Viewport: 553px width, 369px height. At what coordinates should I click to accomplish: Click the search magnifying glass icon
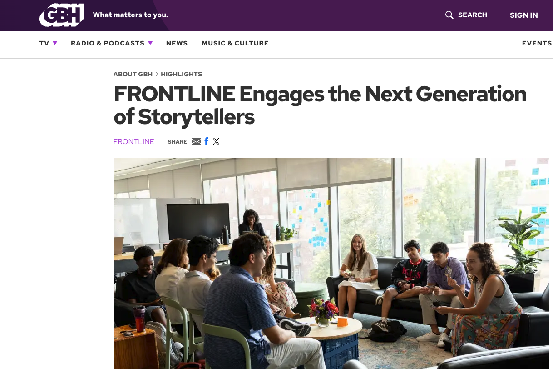pos(449,15)
